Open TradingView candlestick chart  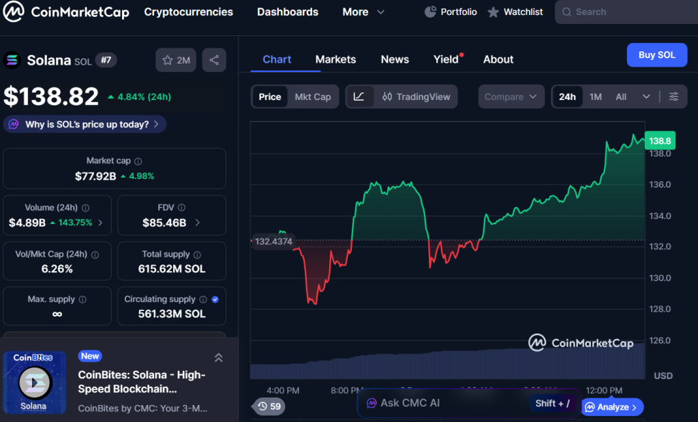point(416,97)
